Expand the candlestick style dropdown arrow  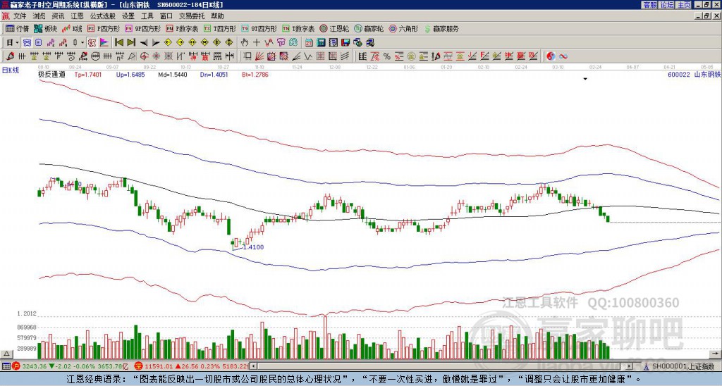point(82,42)
